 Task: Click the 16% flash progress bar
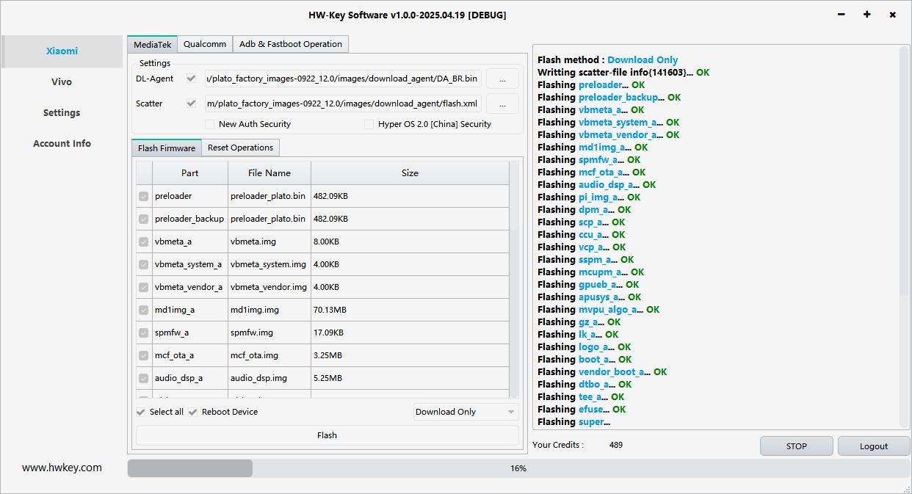[x=518, y=468]
